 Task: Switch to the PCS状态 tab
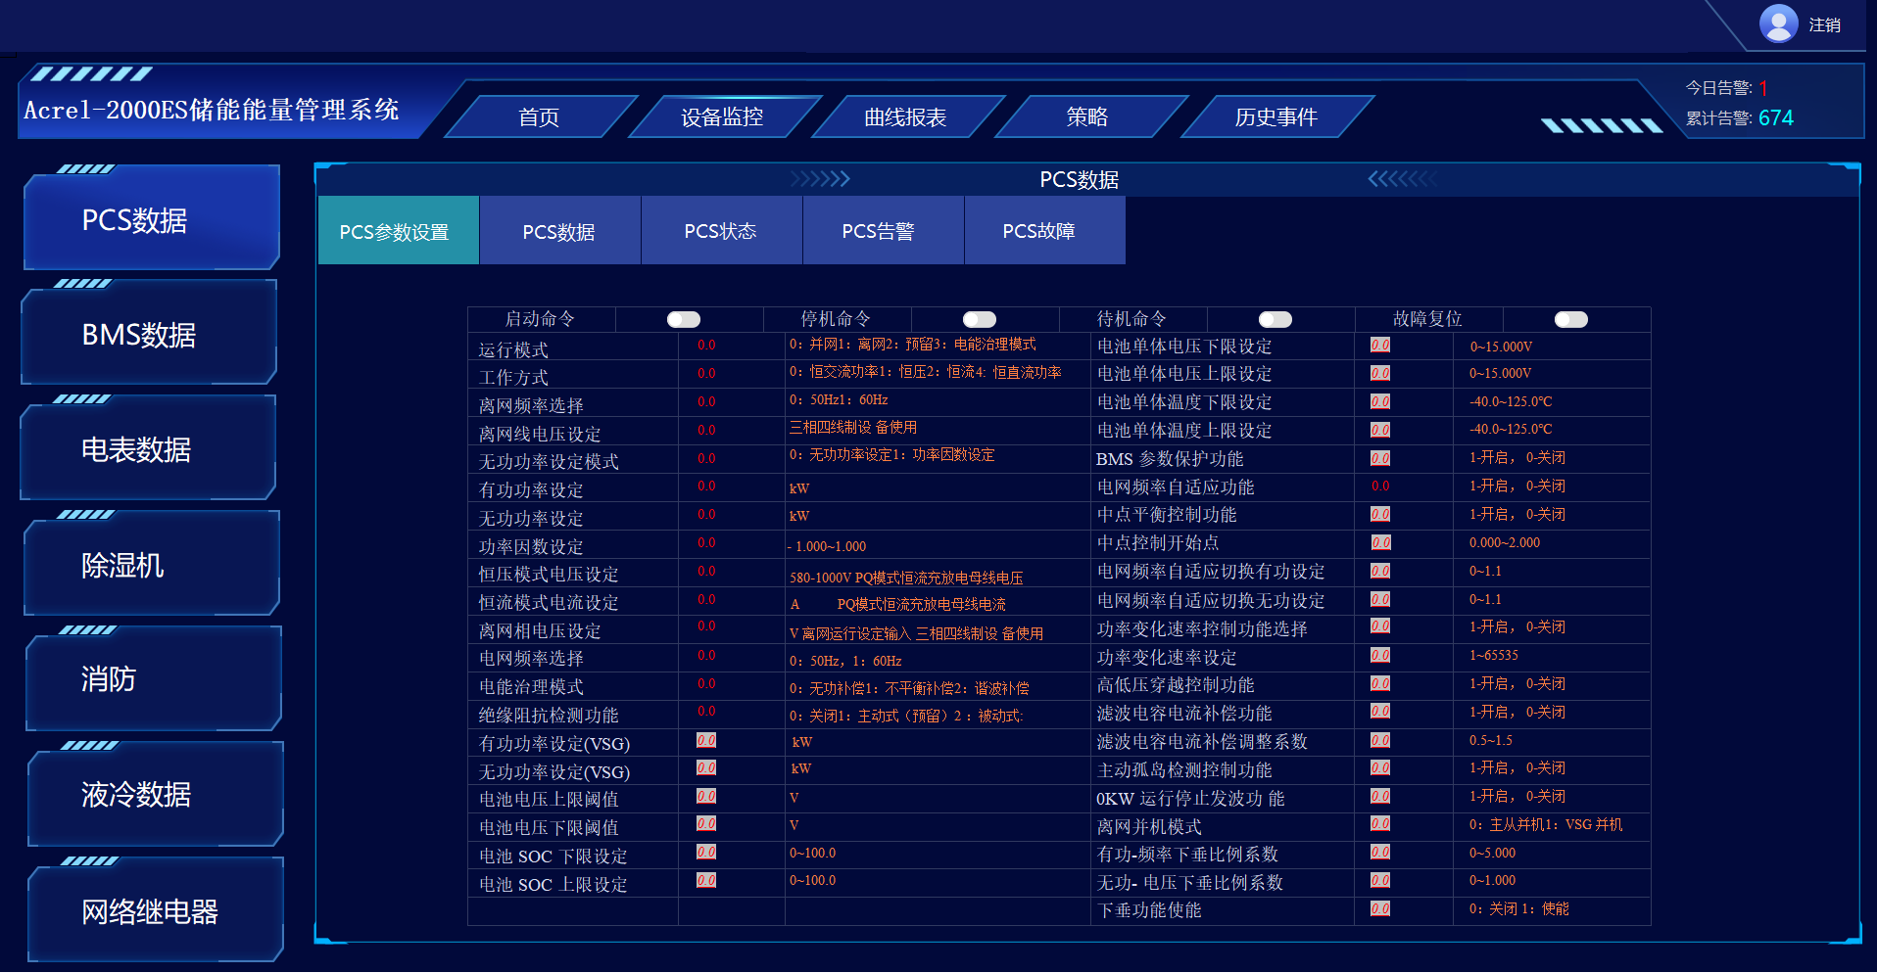pos(721,231)
